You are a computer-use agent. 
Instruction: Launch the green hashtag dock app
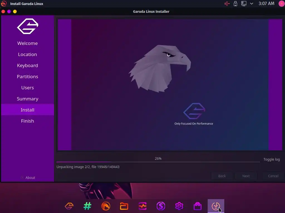(x=87, y=206)
